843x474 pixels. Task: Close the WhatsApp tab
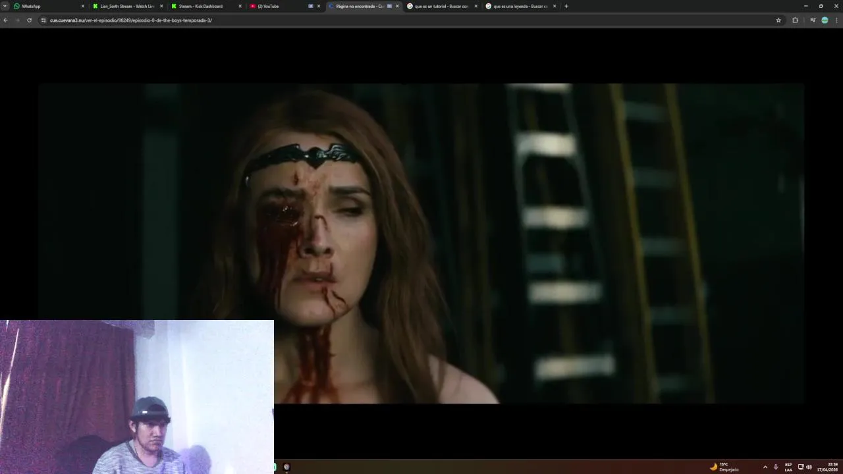point(83,6)
